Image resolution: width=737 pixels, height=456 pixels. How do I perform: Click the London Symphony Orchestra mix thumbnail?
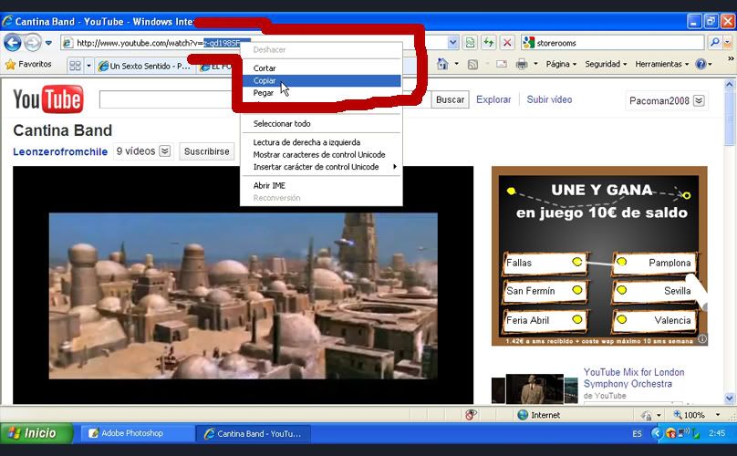535,389
